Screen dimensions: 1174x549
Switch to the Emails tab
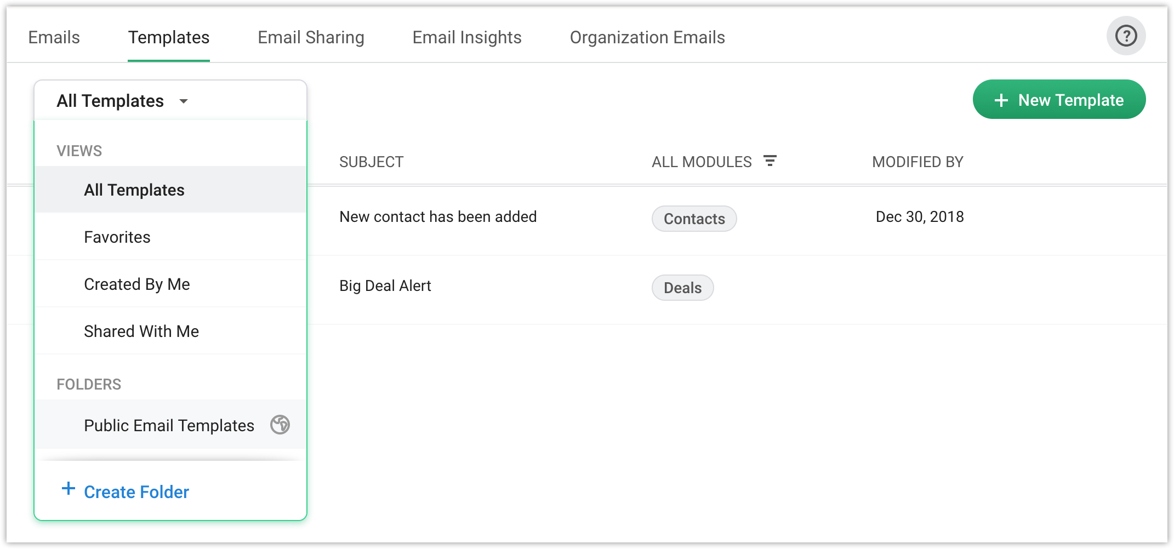tap(54, 37)
